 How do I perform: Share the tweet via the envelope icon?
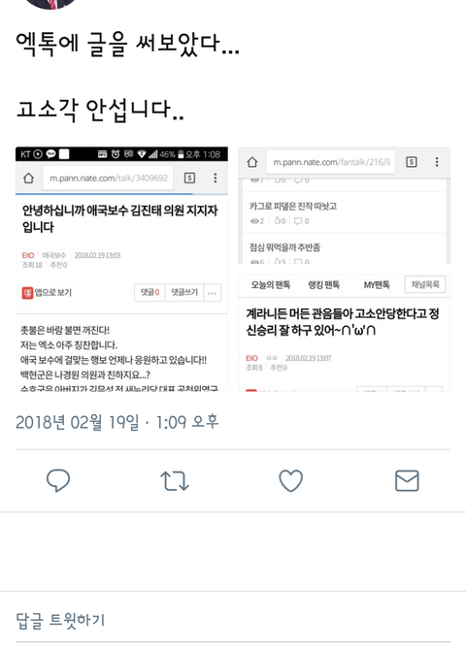point(407,480)
